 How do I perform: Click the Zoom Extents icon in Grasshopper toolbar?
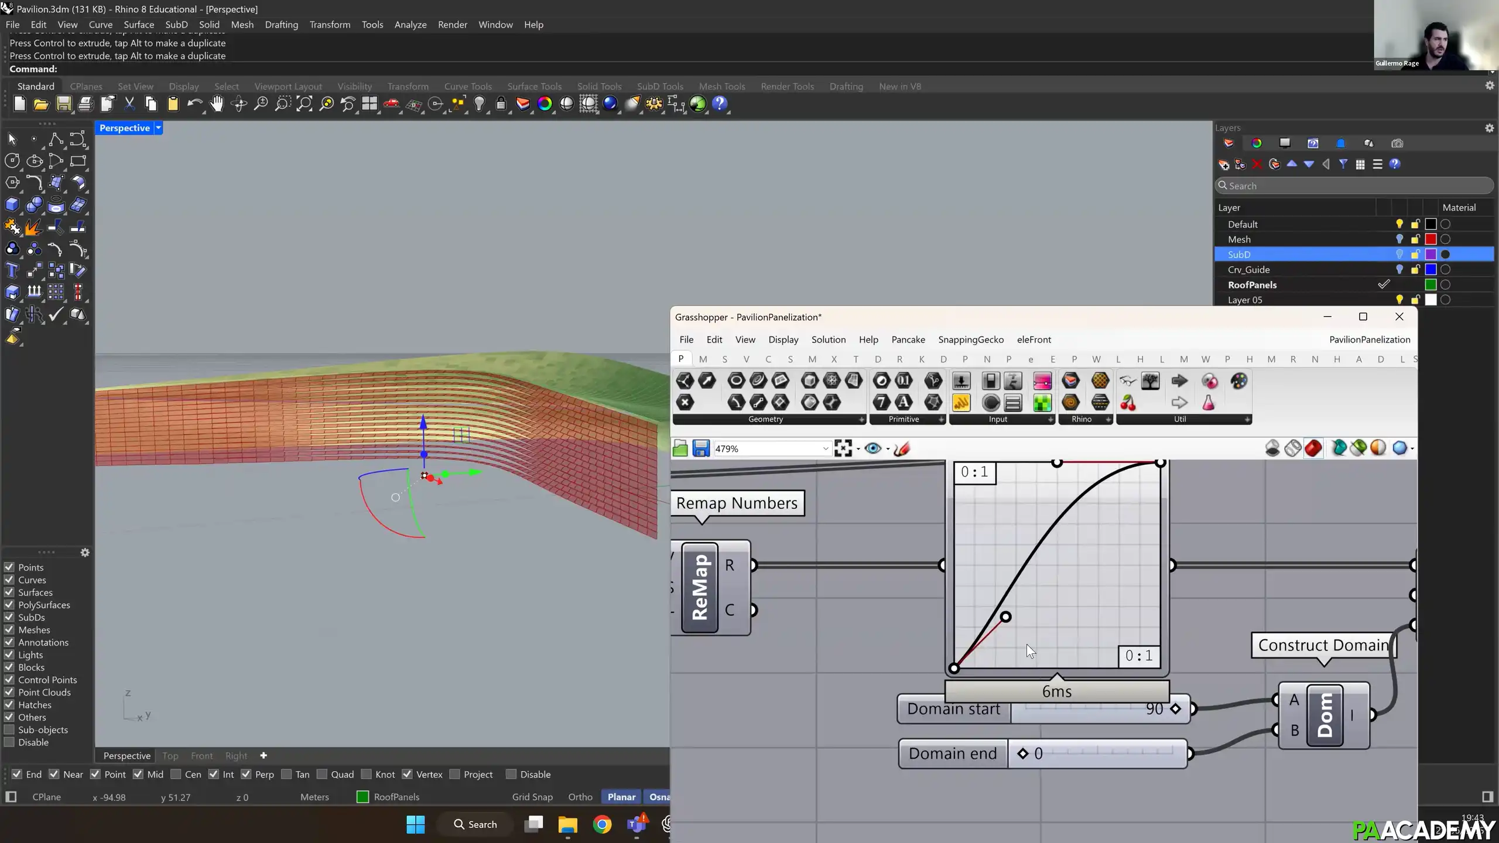[x=843, y=448]
